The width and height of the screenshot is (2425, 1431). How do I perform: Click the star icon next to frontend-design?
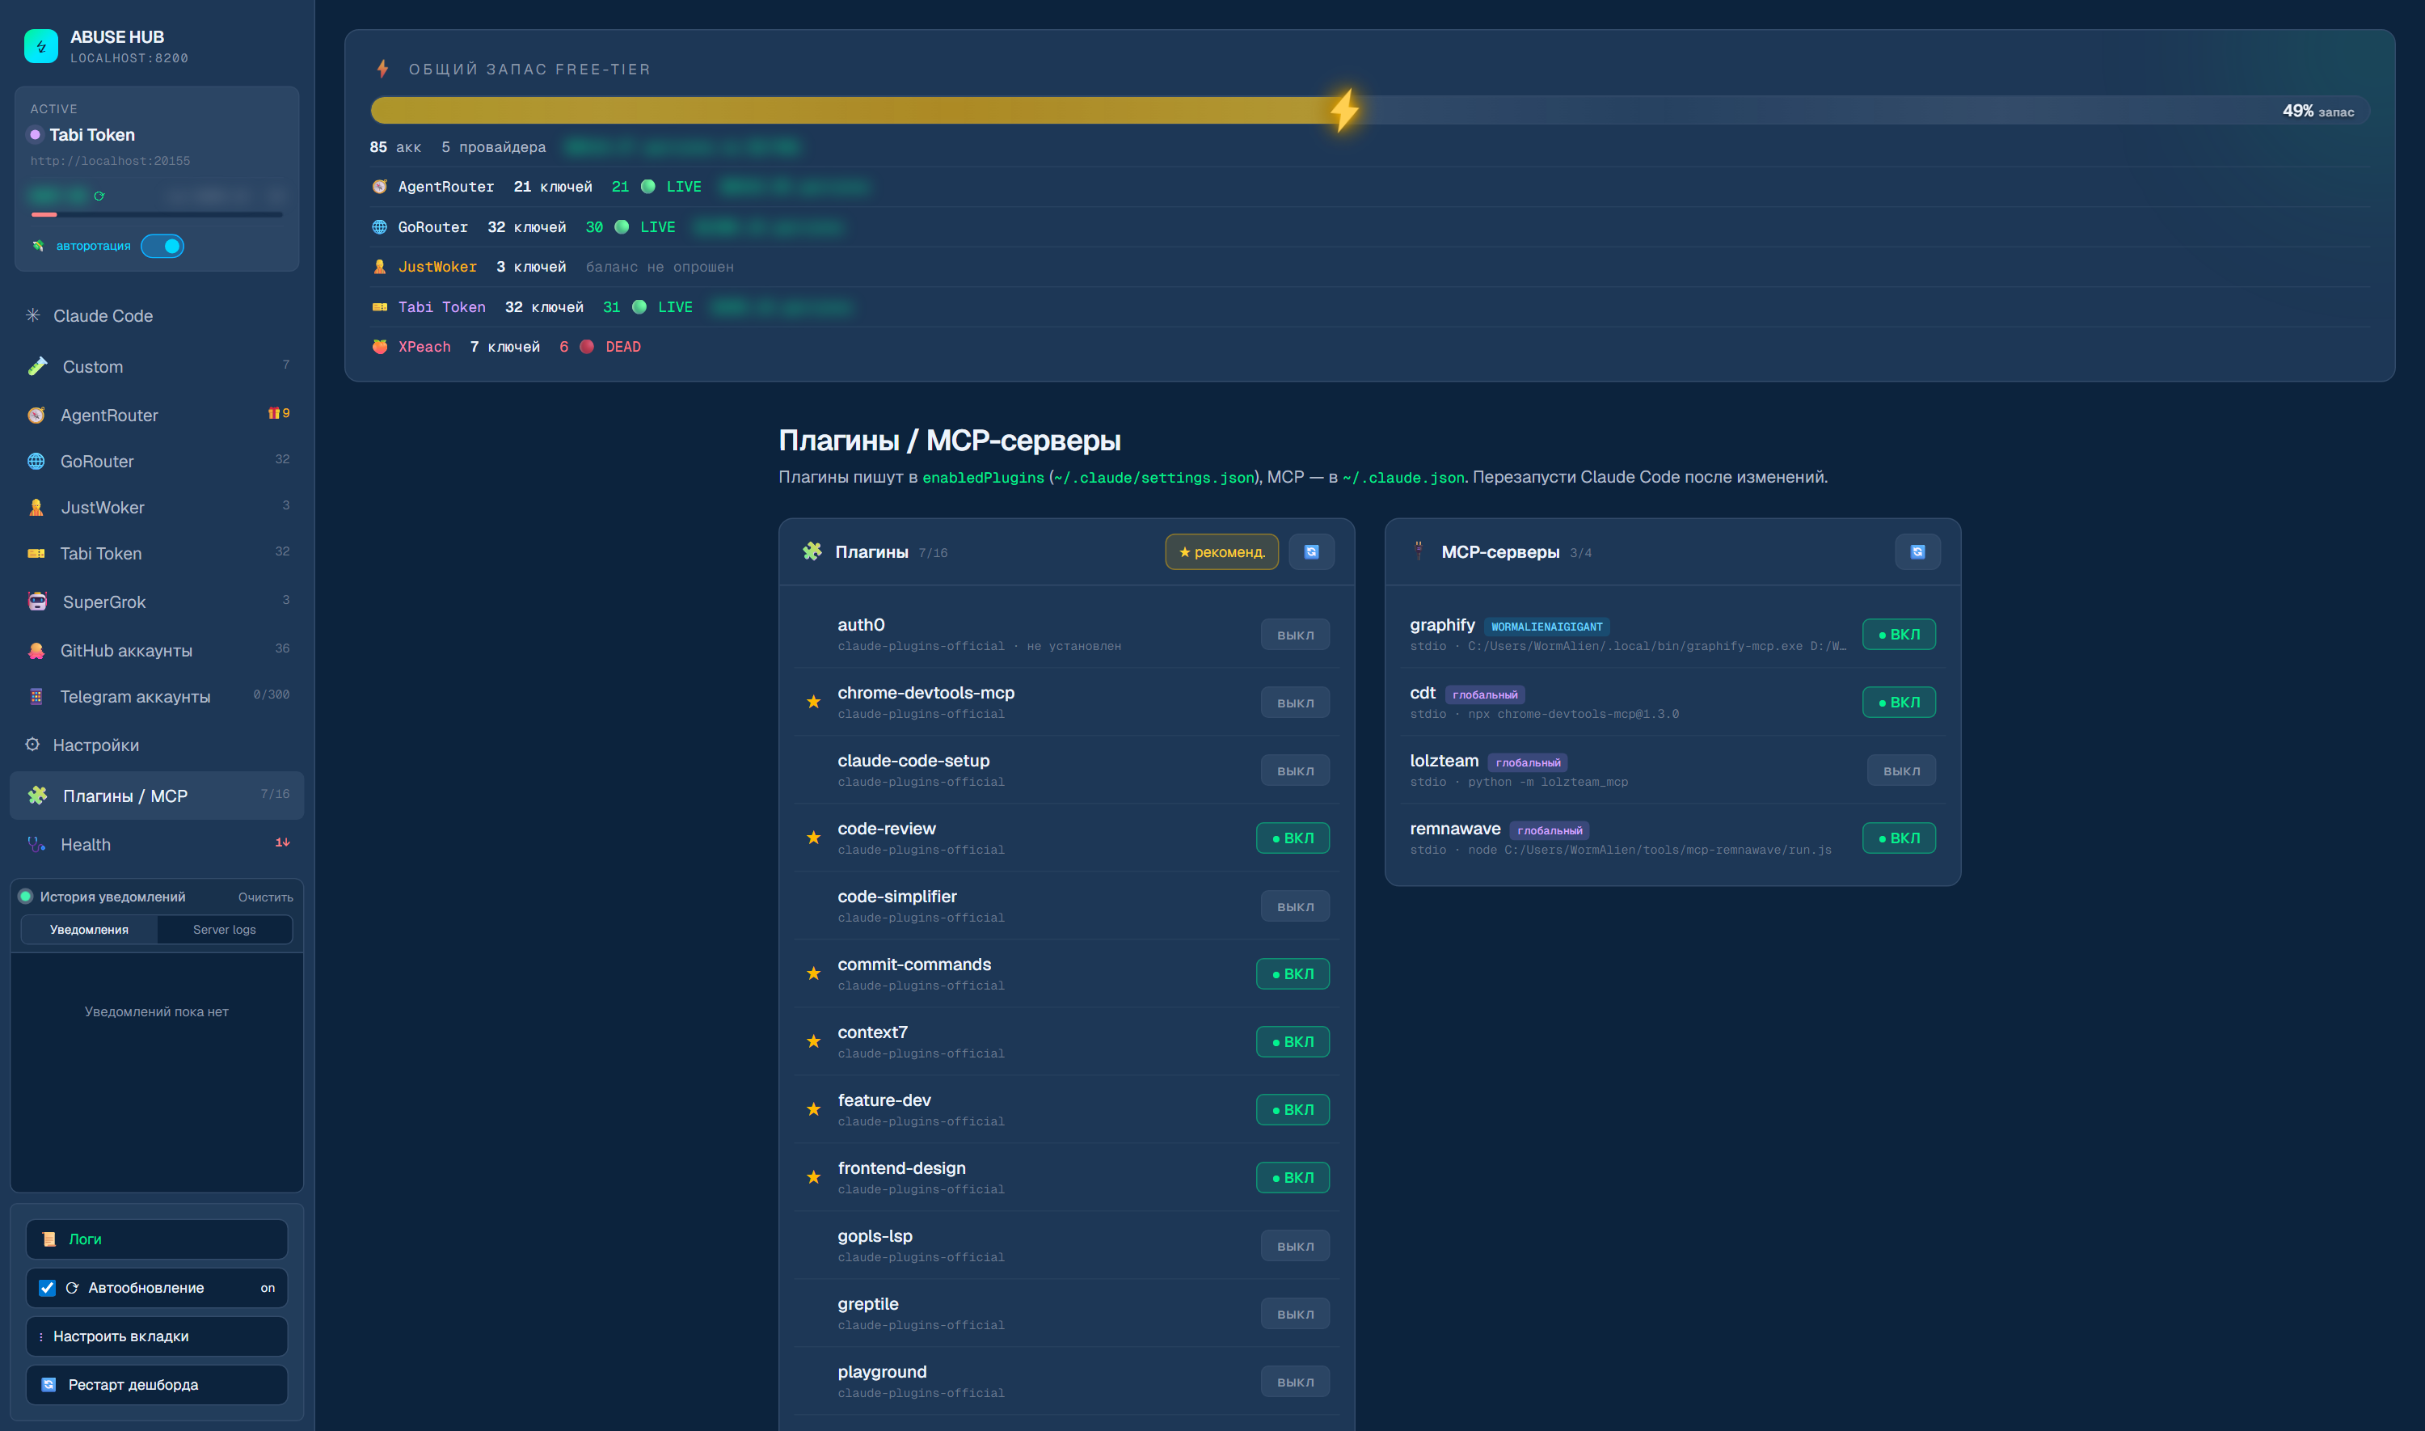[x=813, y=1177]
